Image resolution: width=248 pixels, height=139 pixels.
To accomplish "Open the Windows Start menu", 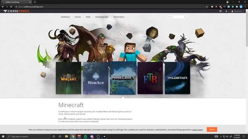I will click(x=3, y=136).
